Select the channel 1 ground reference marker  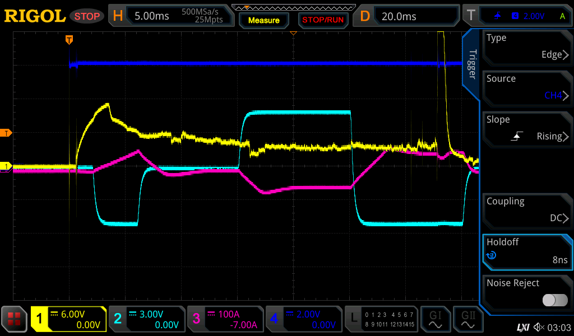click(7, 166)
